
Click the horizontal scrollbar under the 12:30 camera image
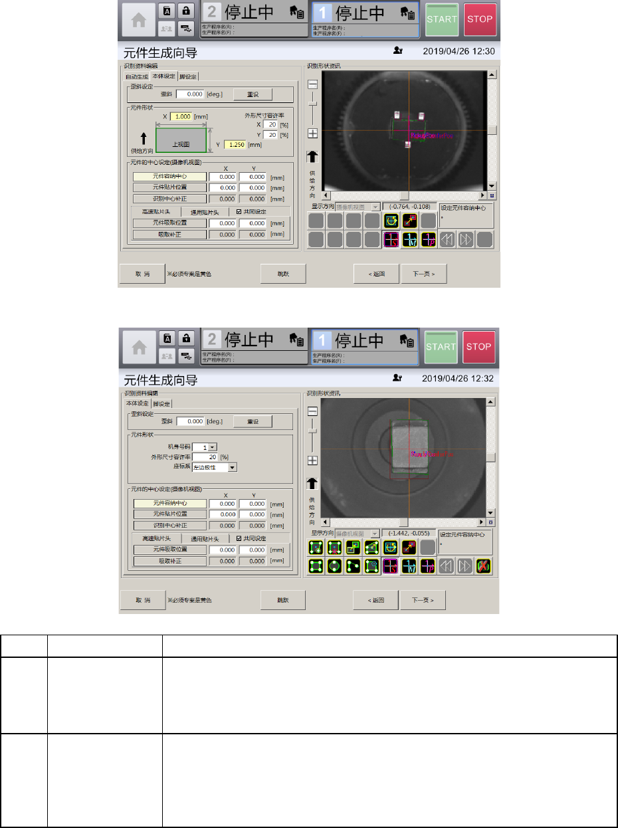[x=404, y=195]
